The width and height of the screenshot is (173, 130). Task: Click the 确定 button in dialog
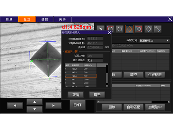[97, 95]
